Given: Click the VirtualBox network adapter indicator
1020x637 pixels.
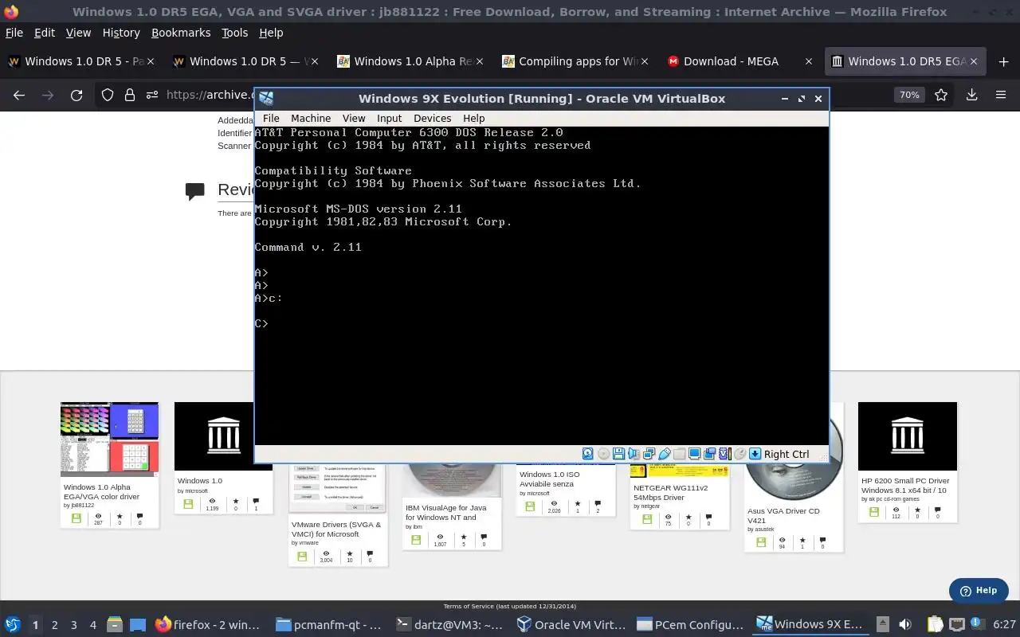Looking at the screenshot, I should 649,454.
